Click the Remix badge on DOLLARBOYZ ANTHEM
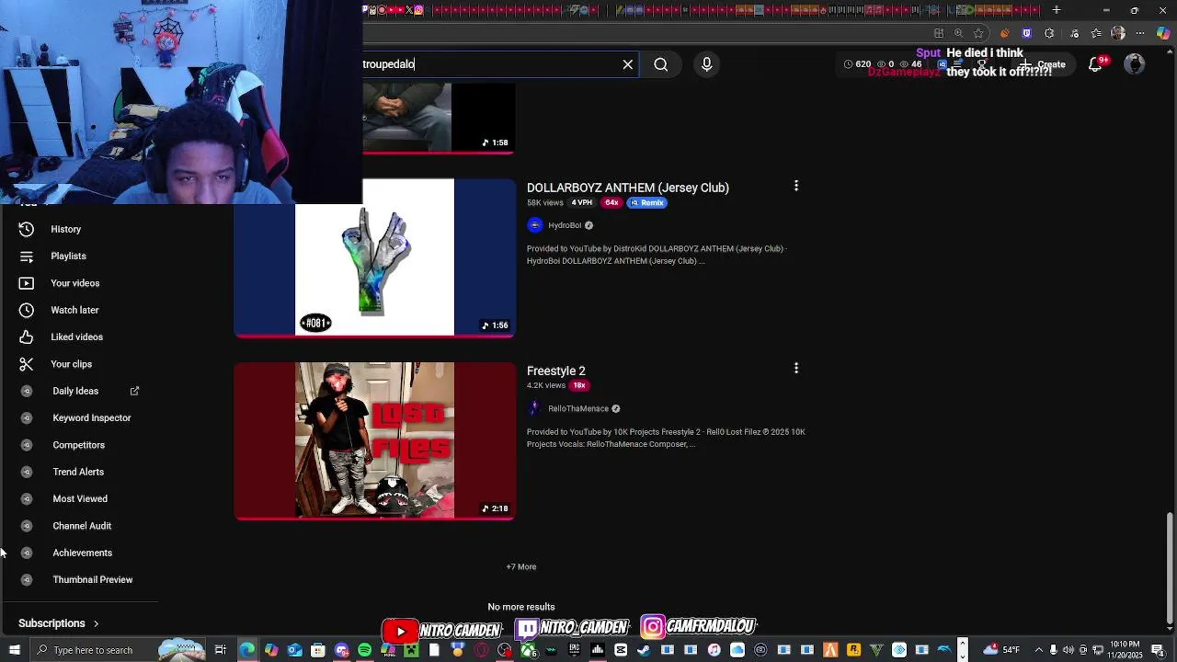Viewport: 1177px width, 662px height. [x=647, y=202]
